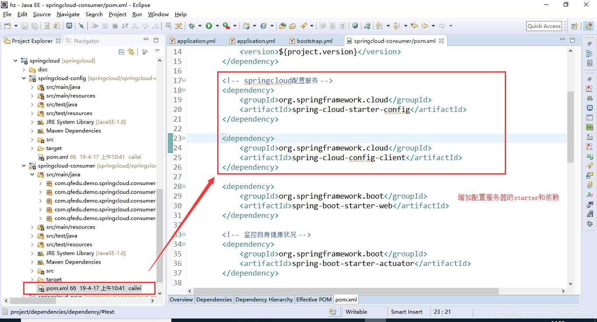Click the Open Perspective icon
Screen dimensions: 597x322
[x=575, y=26]
